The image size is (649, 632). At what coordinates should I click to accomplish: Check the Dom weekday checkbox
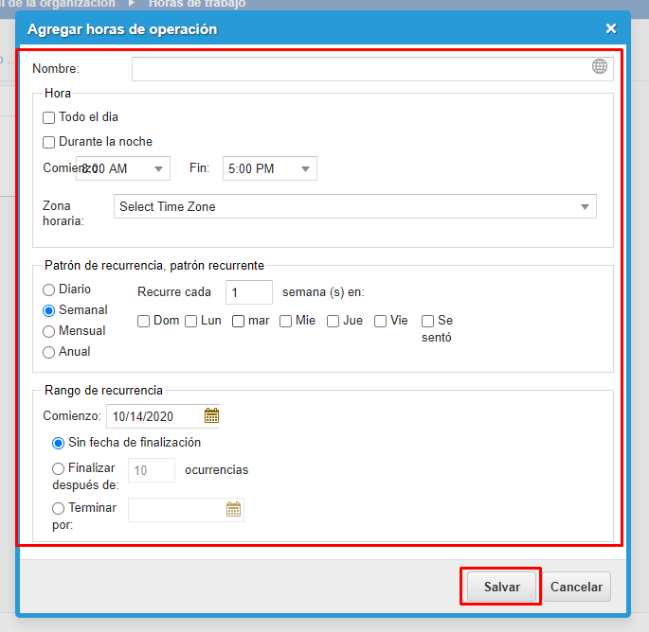coord(144,321)
